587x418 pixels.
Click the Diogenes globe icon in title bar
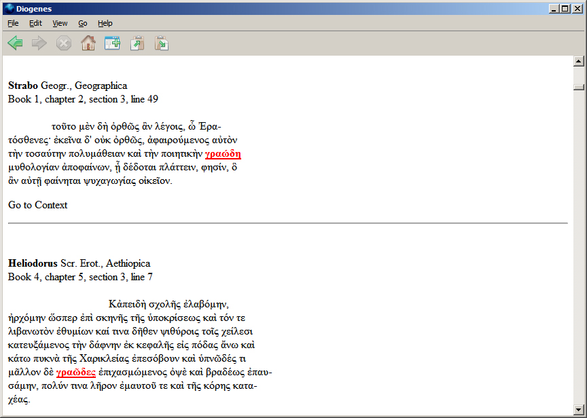pos(9,9)
